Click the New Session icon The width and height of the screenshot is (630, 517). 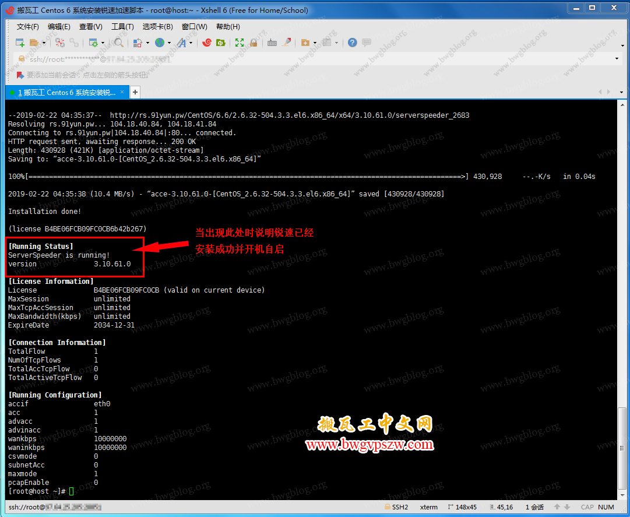click(x=20, y=43)
